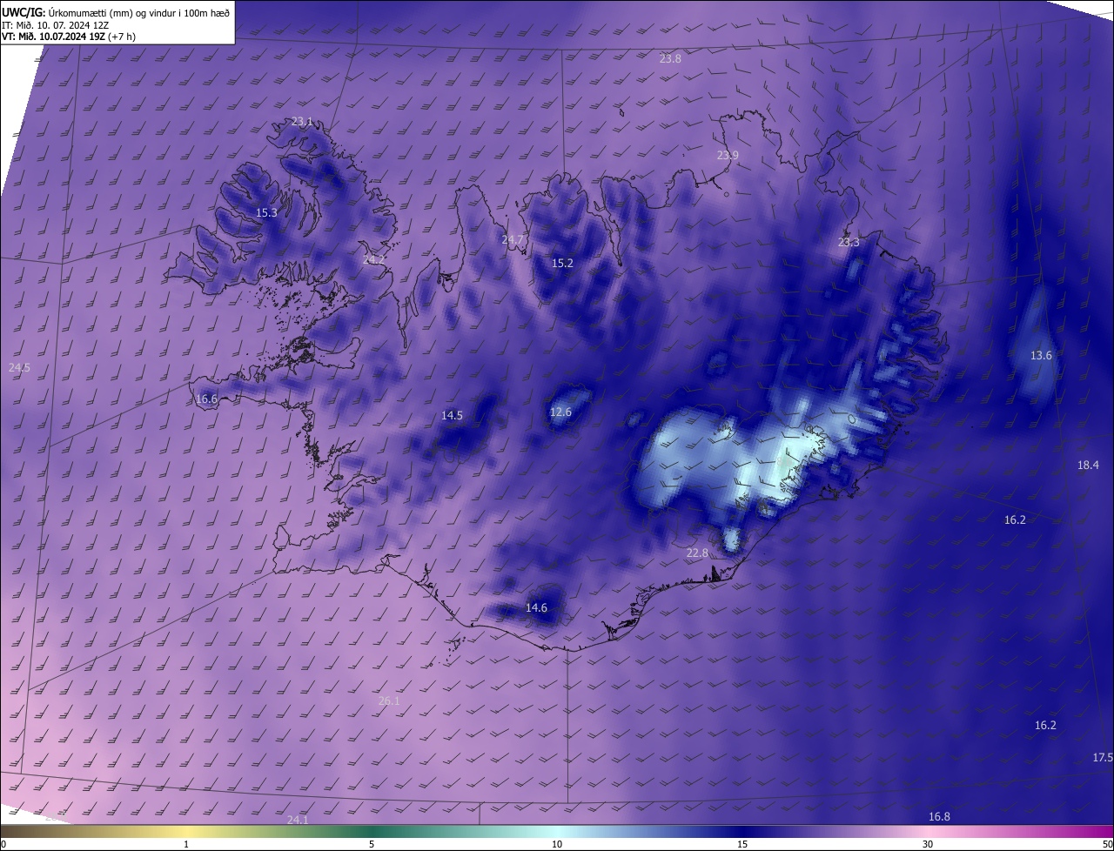This screenshot has height=851, width=1114.
Task: Click the 24.2 value label on the map
Action: 373,260
